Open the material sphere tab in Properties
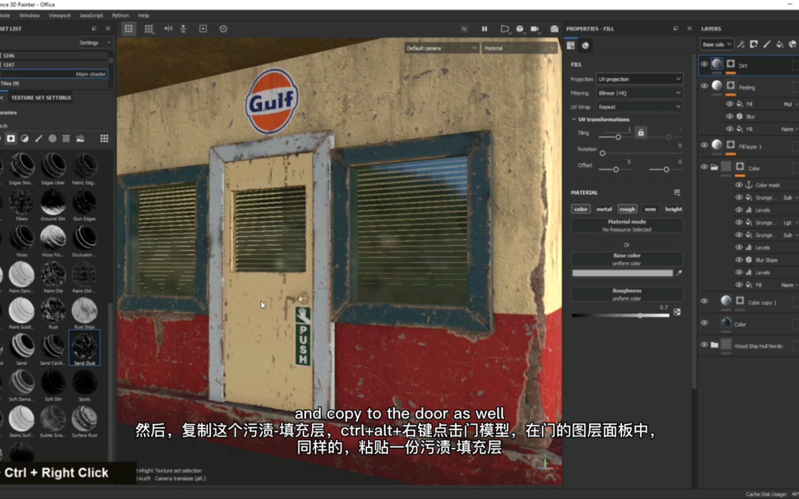 pyautogui.click(x=585, y=46)
